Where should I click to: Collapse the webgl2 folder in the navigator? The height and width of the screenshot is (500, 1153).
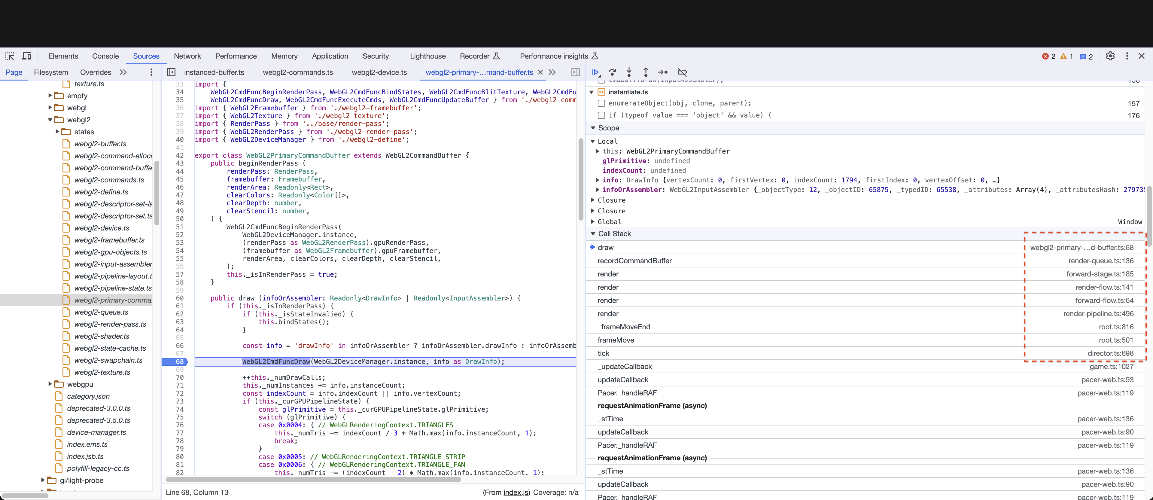coord(50,120)
